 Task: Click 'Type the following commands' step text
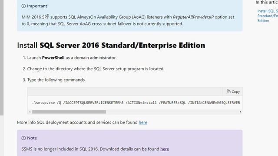coord(56,80)
